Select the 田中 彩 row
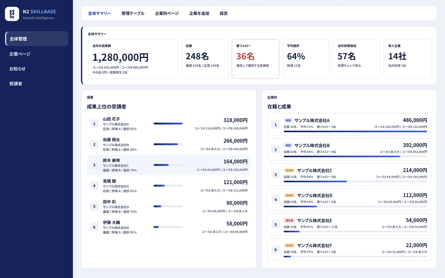This screenshot has height=278, width=445. 169,207
